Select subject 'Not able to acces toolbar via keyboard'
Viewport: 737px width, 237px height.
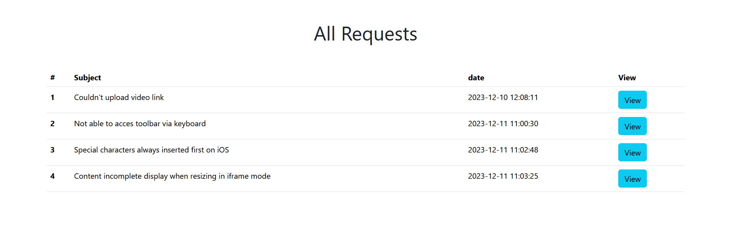pos(140,124)
